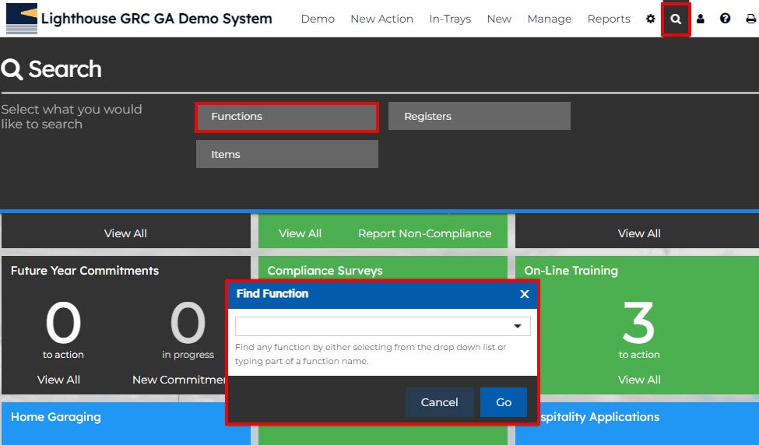Screen dimensions: 759x445
Task: Click the settings gear icon
Action: pos(651,19)
